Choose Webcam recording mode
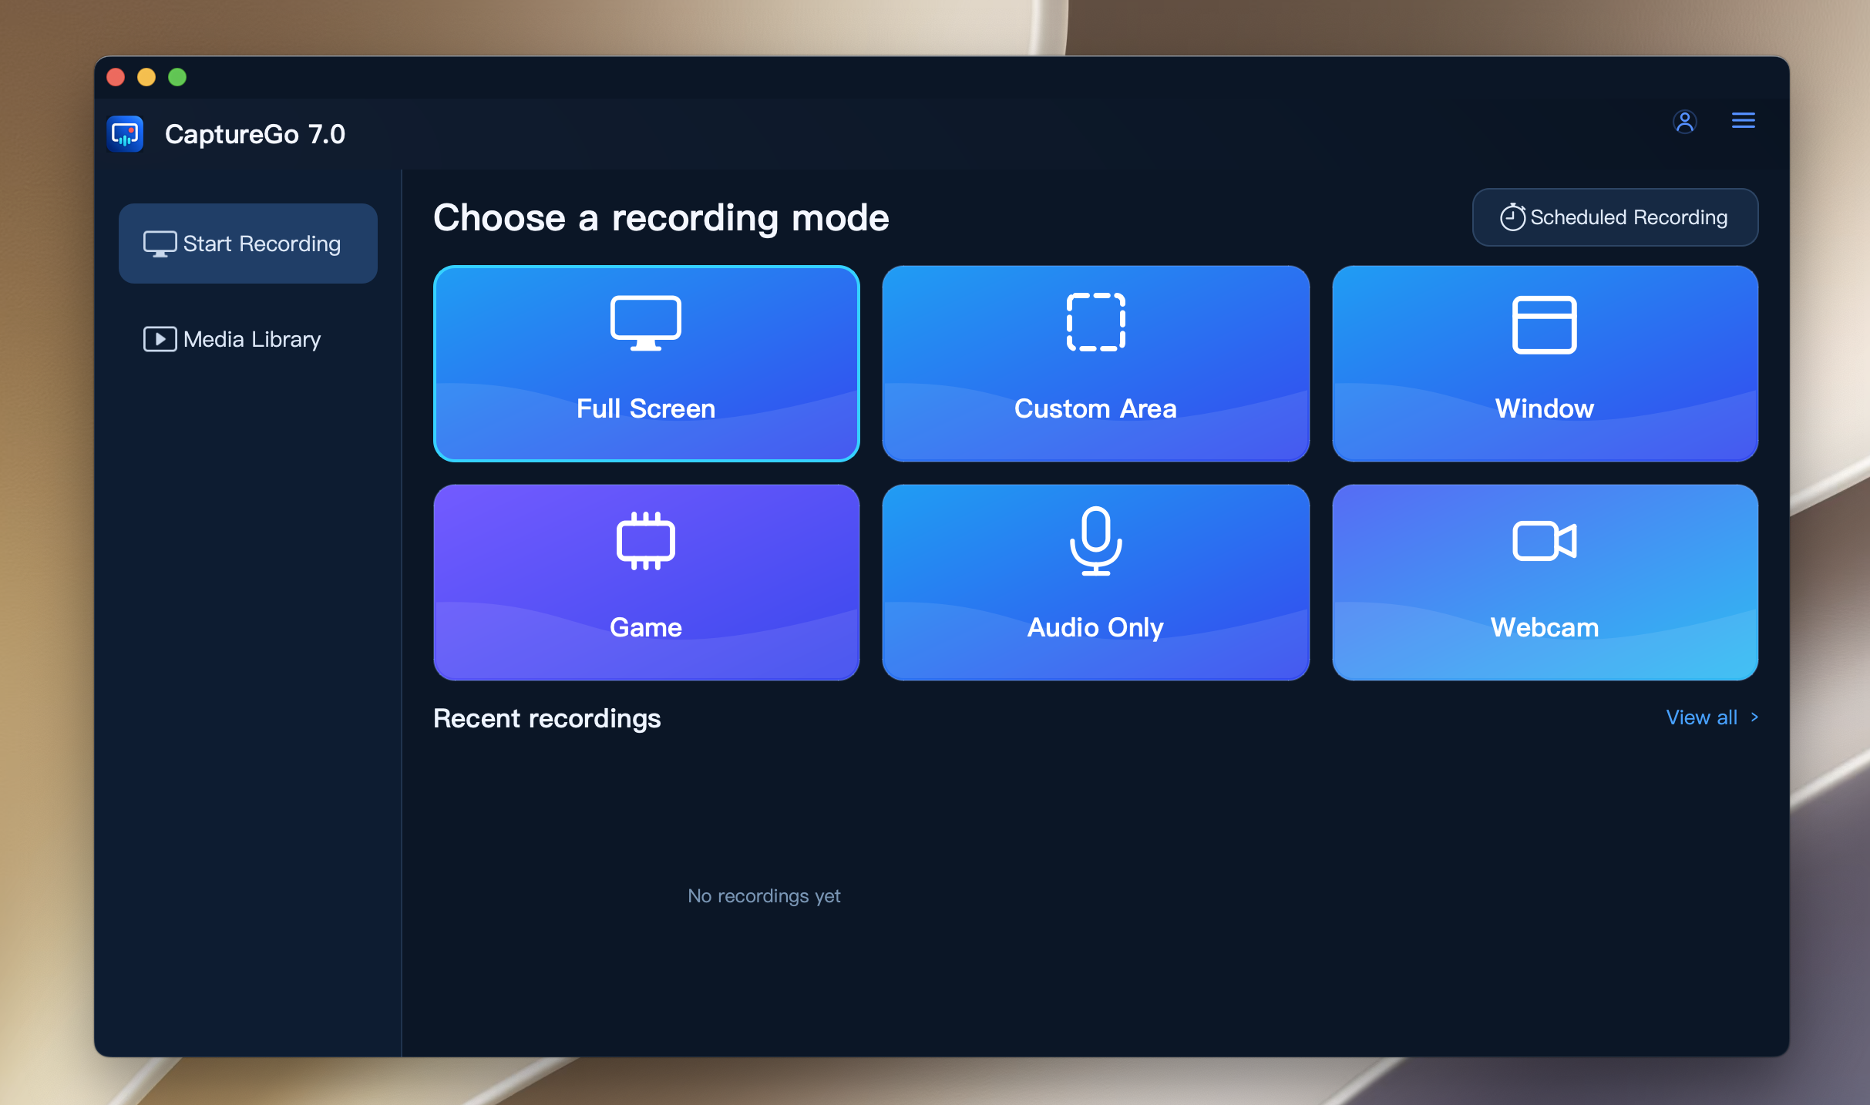Screen dimensions: 1870x1105 click(x=1545, y=583)
